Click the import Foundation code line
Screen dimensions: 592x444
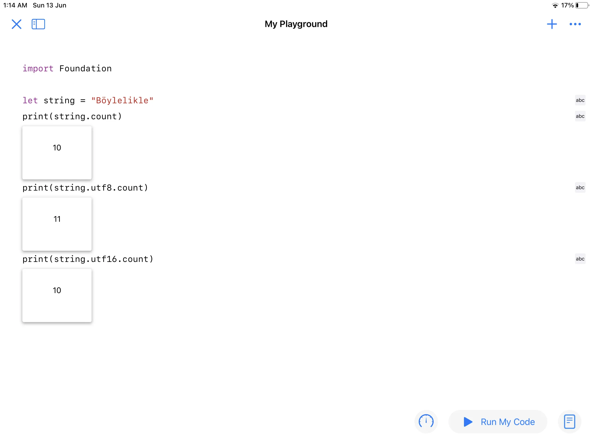pos(67,68)
